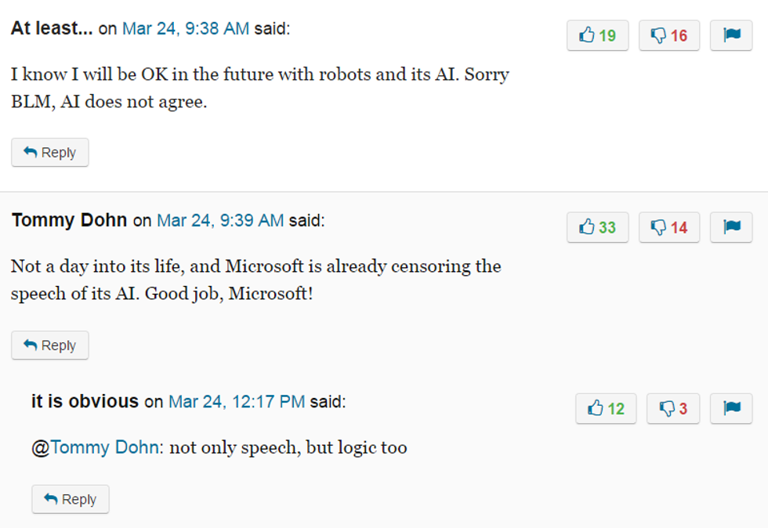Flag the "it is obvious" reply
The height and width of the screenshot is (528, 768).
pos(731,408)
